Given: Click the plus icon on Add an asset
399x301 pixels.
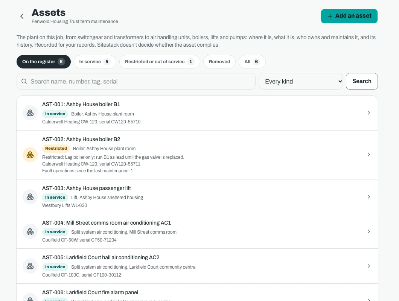Looking at the screenshot, I should [330, 16].
